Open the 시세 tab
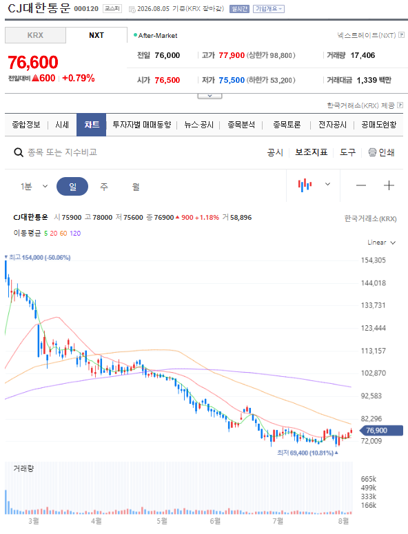The image size is (408, 534). click(62, 125)
